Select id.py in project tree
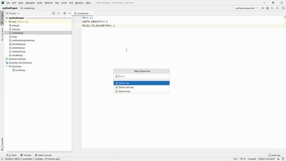 (x=14, y=37)
